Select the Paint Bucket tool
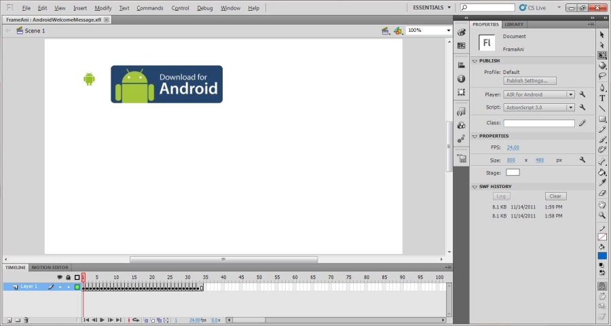The width and height of the screenshot is (611, 326). point(602,172)
